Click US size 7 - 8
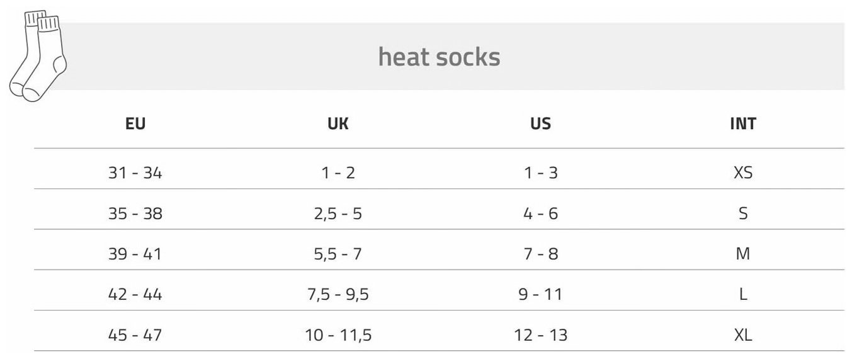852x359 pixels. [541, 254]
